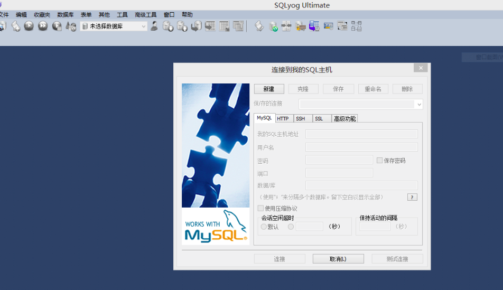Click the 端口 input field
This screenshot has width=503, height=290.
click(x=339, y=173)
